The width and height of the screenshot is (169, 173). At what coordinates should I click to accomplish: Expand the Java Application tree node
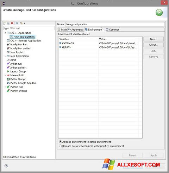point(5,56)
